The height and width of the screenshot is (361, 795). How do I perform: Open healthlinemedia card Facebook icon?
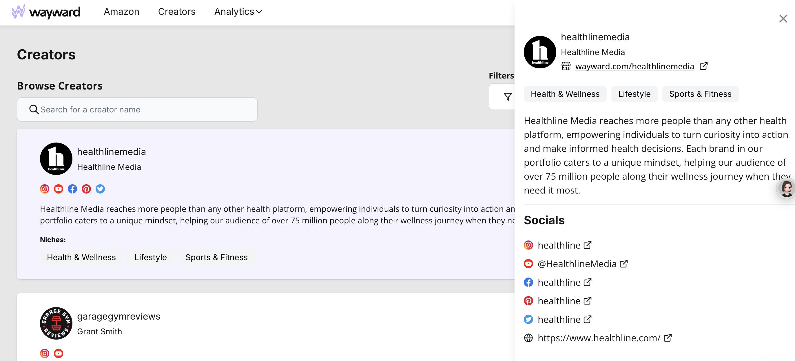pyautogui.click(x=72, y=189)
